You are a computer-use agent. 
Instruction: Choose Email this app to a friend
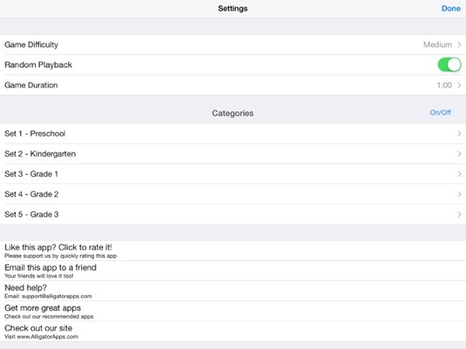(x=233, y=271)
